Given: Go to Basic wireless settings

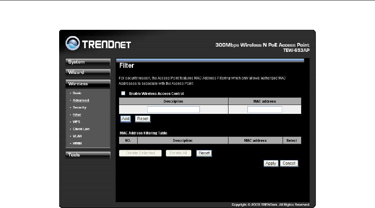Looking at the screenshot, I should coord(77,93).
